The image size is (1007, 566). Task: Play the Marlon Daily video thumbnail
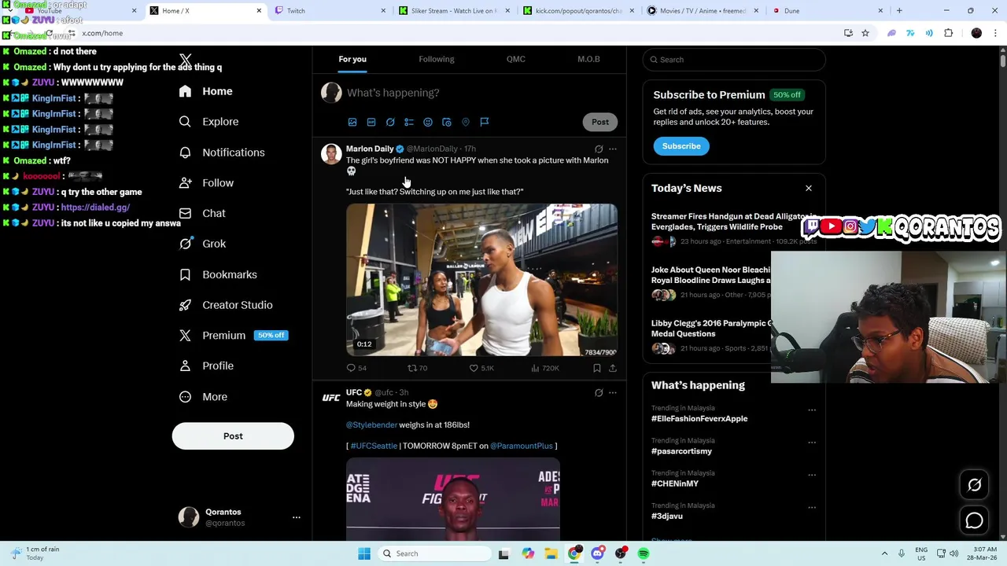point(481,280)
